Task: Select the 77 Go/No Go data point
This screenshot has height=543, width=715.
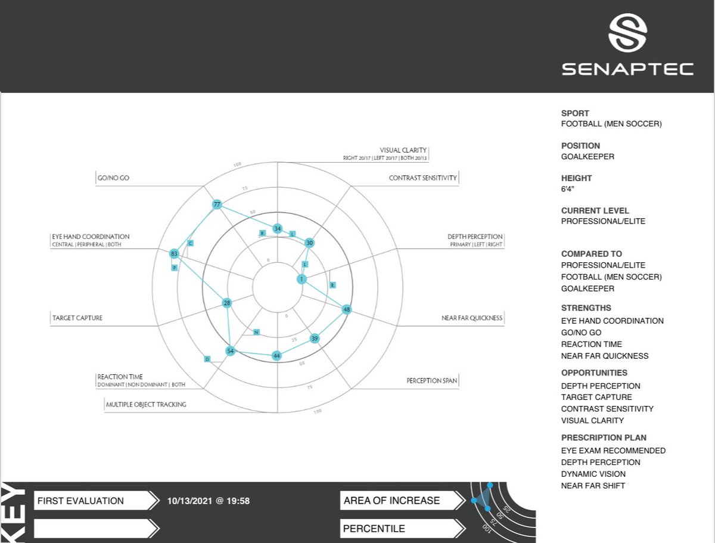Action: [217, 204]
